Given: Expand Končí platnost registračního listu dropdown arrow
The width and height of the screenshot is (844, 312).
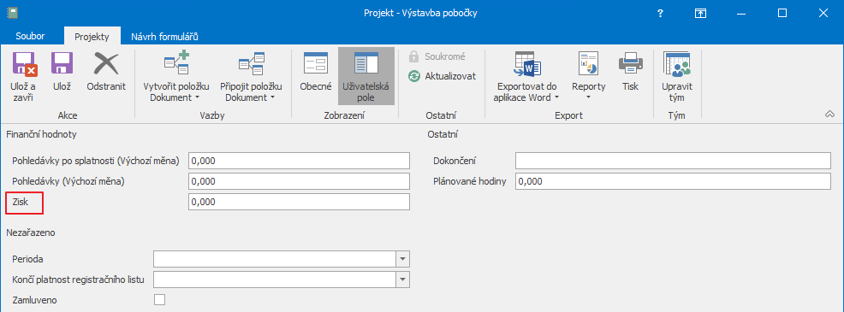Looking at the screenshot, I should [403, 280].
